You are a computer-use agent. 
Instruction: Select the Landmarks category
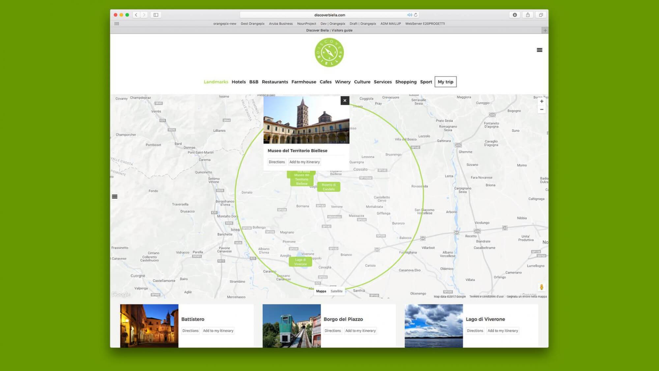click(216, 82)
